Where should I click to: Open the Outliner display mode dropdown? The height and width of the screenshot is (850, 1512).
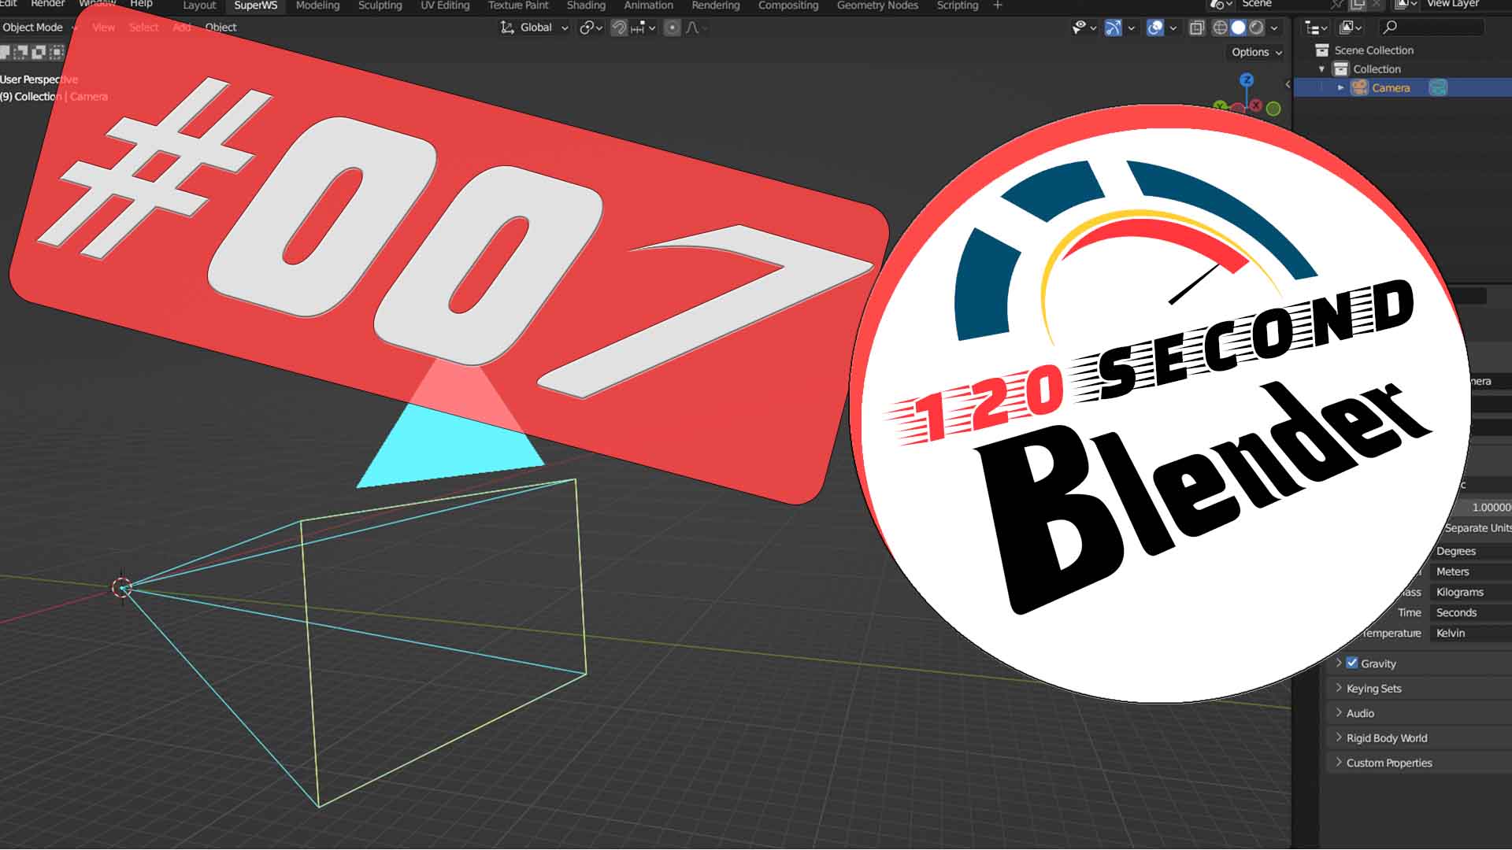(x=1351, y=28)
